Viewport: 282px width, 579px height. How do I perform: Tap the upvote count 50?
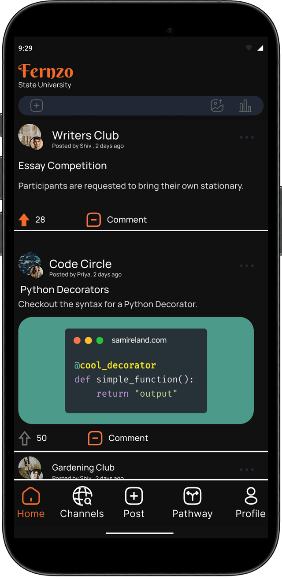(x=41, y=438)
